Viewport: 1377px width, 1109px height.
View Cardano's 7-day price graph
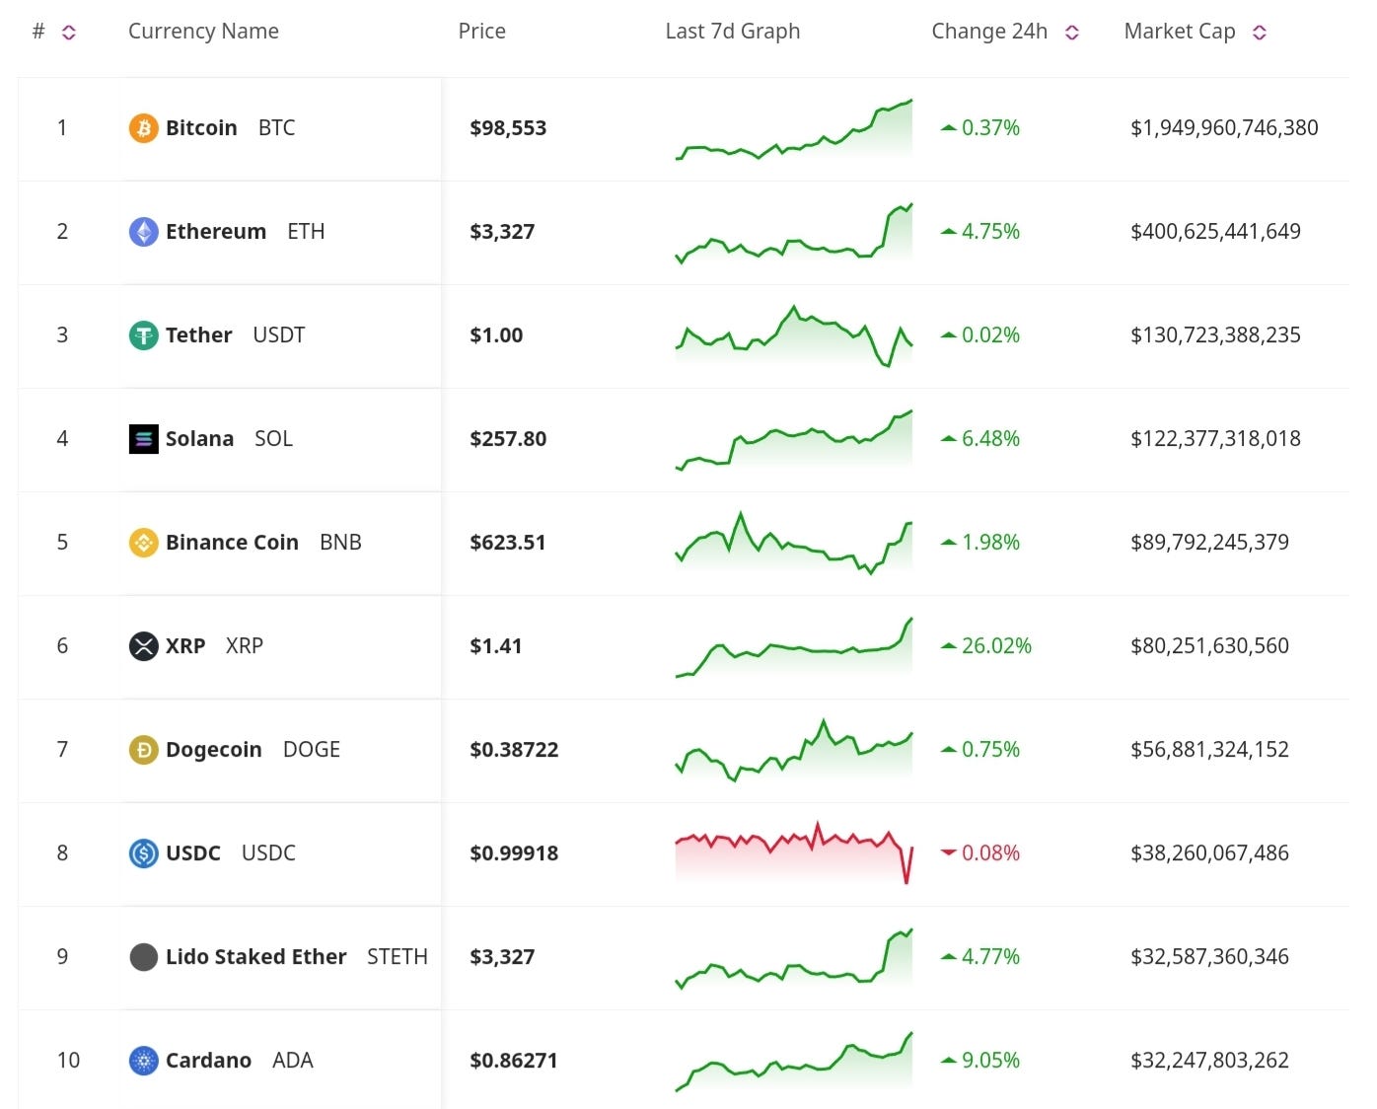(x=794, y=1063)
